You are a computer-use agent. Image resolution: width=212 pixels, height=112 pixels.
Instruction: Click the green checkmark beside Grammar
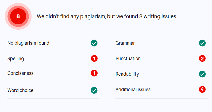pyautogui.click(x=202, y=43)
